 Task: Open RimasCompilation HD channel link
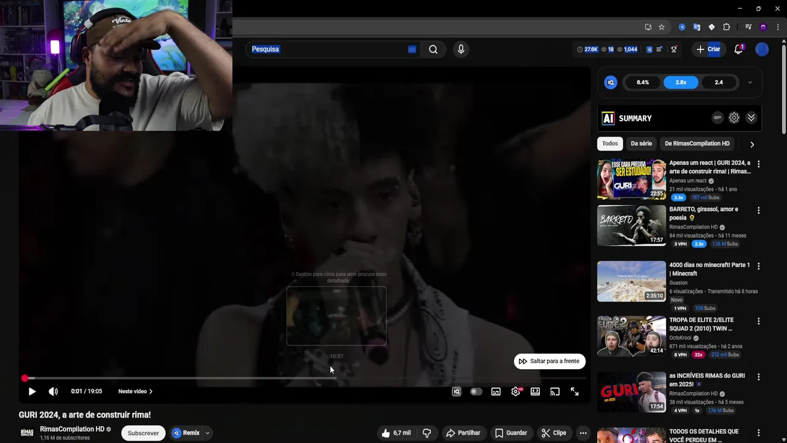[x=72, y=429]
